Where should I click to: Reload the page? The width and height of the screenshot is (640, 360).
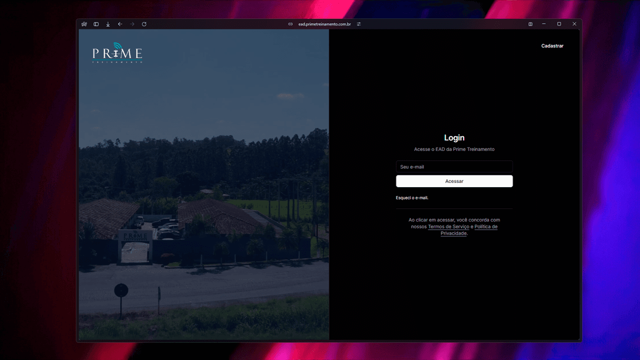tap(144, 24)
